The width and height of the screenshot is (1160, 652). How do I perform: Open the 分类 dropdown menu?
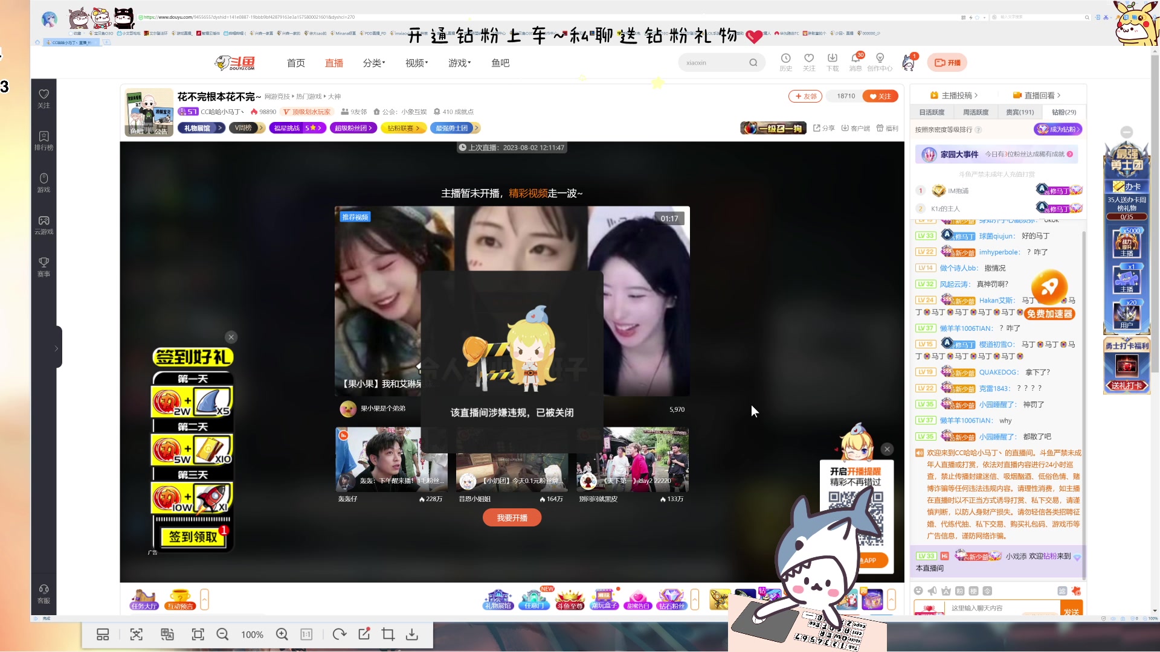pyautogui.click(x=373, y=63)
